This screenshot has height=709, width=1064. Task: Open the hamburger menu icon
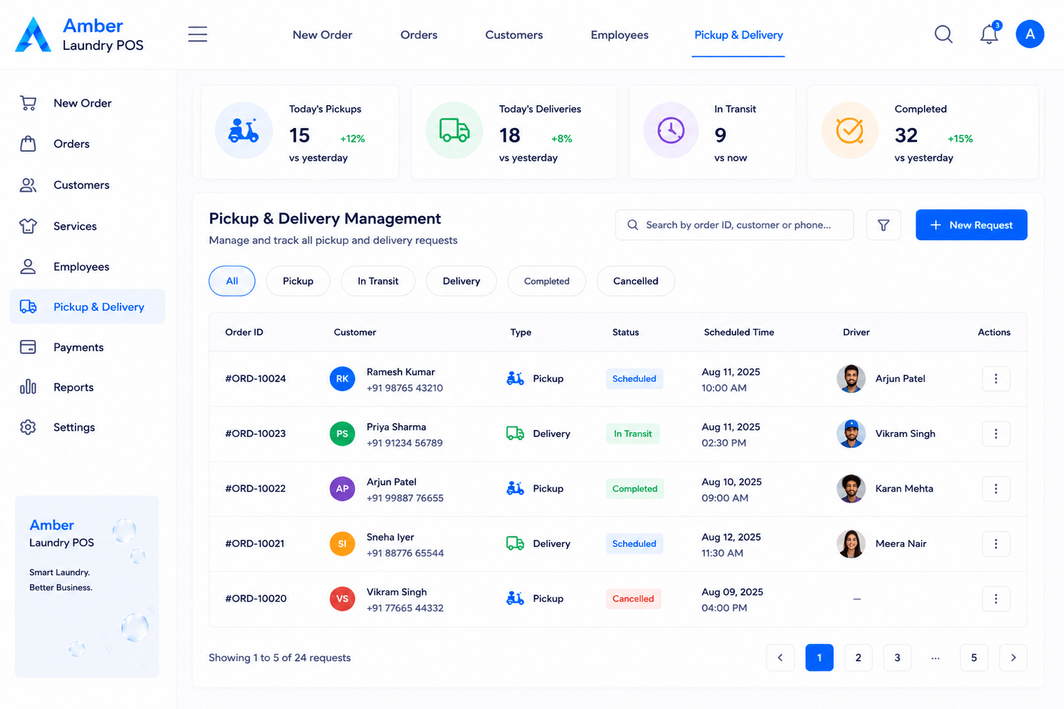pos(198,34)
